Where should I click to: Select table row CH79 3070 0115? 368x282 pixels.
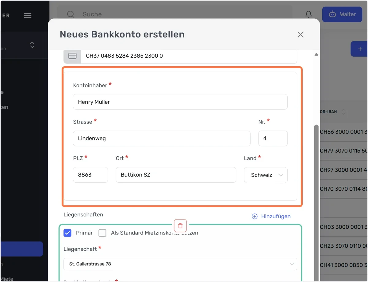pos(344,151)
